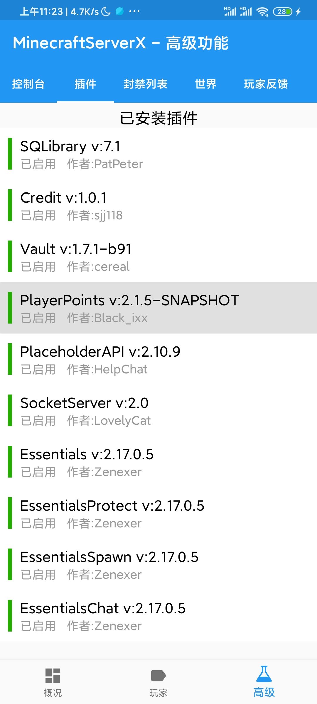Open the 封禁列表 tab
317x704 pixels.
click(x=146, y=84)
